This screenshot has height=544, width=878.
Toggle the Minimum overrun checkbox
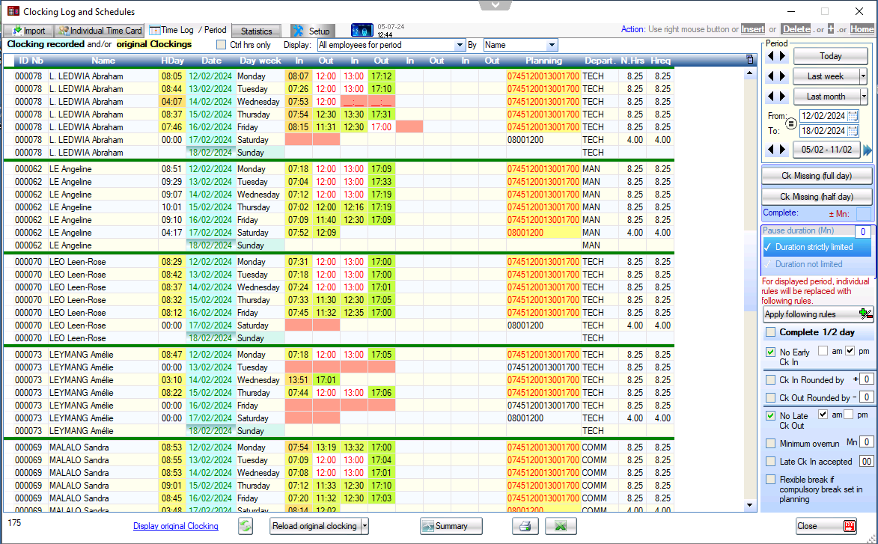(x=770, y=444)
